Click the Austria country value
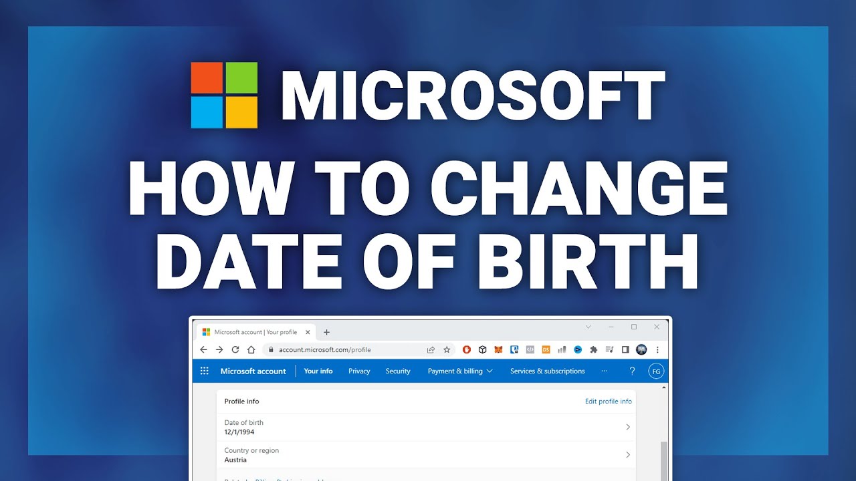 coord(235,460)
